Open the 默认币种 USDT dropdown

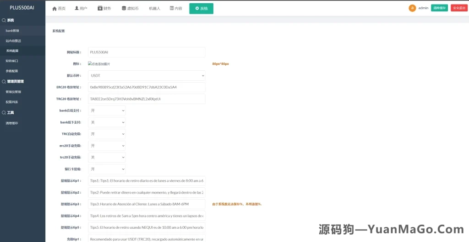pos(147,76)
